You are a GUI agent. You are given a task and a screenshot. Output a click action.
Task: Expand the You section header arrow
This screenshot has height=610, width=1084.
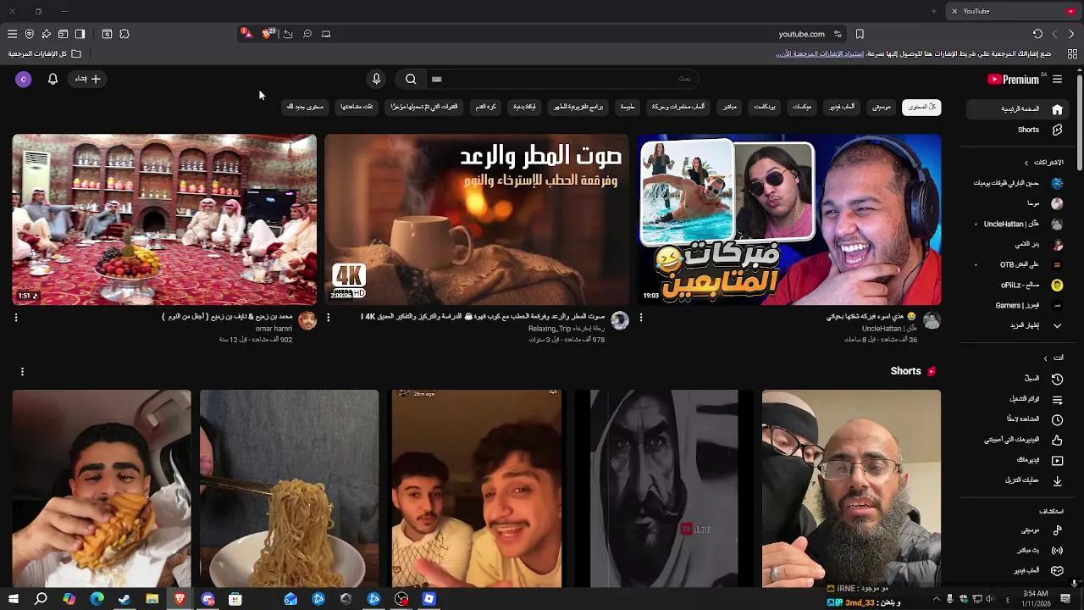point(1045,358)
